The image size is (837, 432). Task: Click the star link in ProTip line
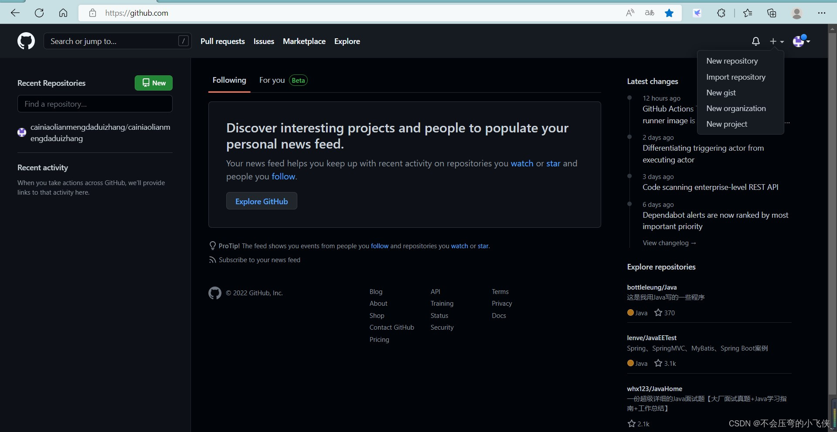tap(483, 246)
